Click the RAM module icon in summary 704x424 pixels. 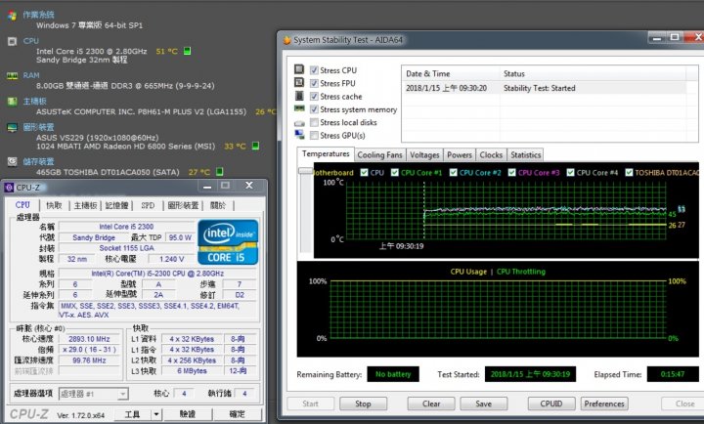12,75
